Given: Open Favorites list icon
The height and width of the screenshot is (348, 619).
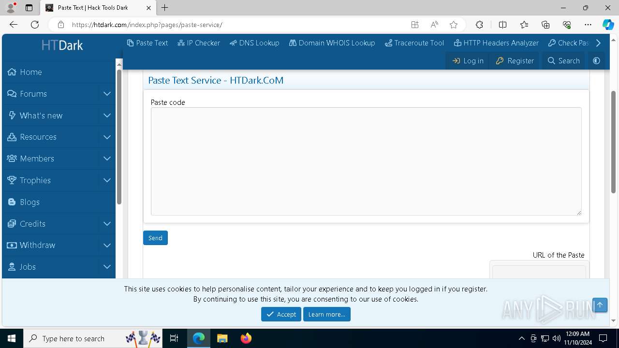Looking at the screenshot, I should [x=524, y=25].
